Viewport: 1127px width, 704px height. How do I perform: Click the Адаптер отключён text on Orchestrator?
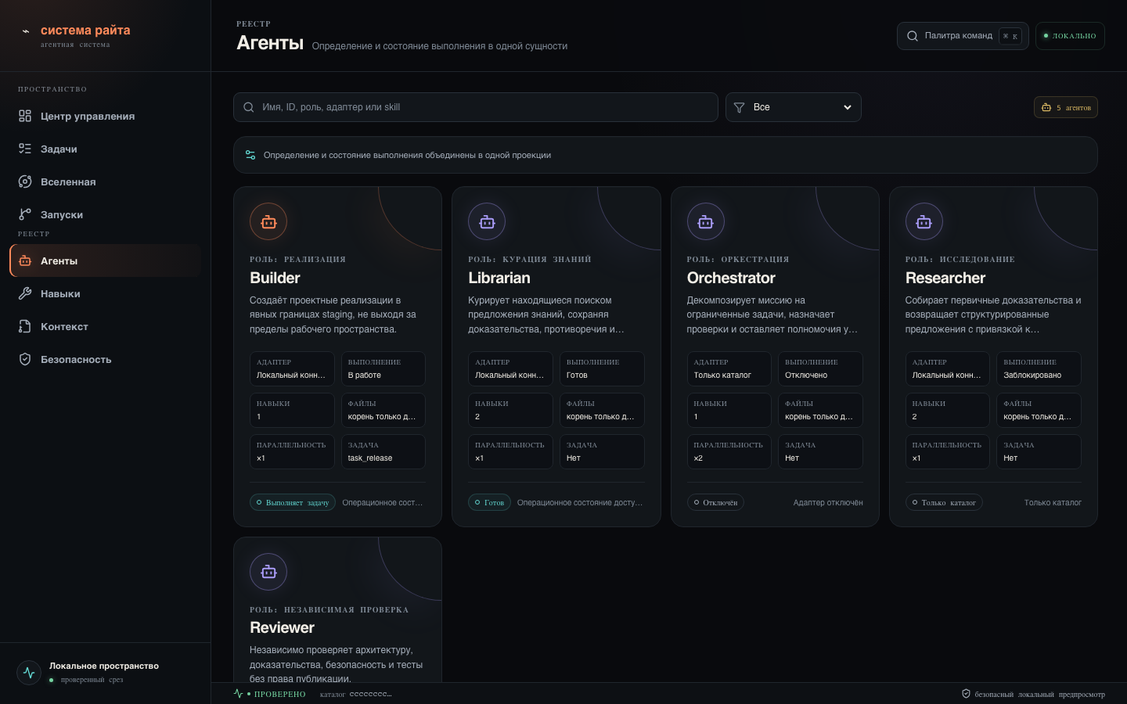pyautogui.click(x=828, y=502)
